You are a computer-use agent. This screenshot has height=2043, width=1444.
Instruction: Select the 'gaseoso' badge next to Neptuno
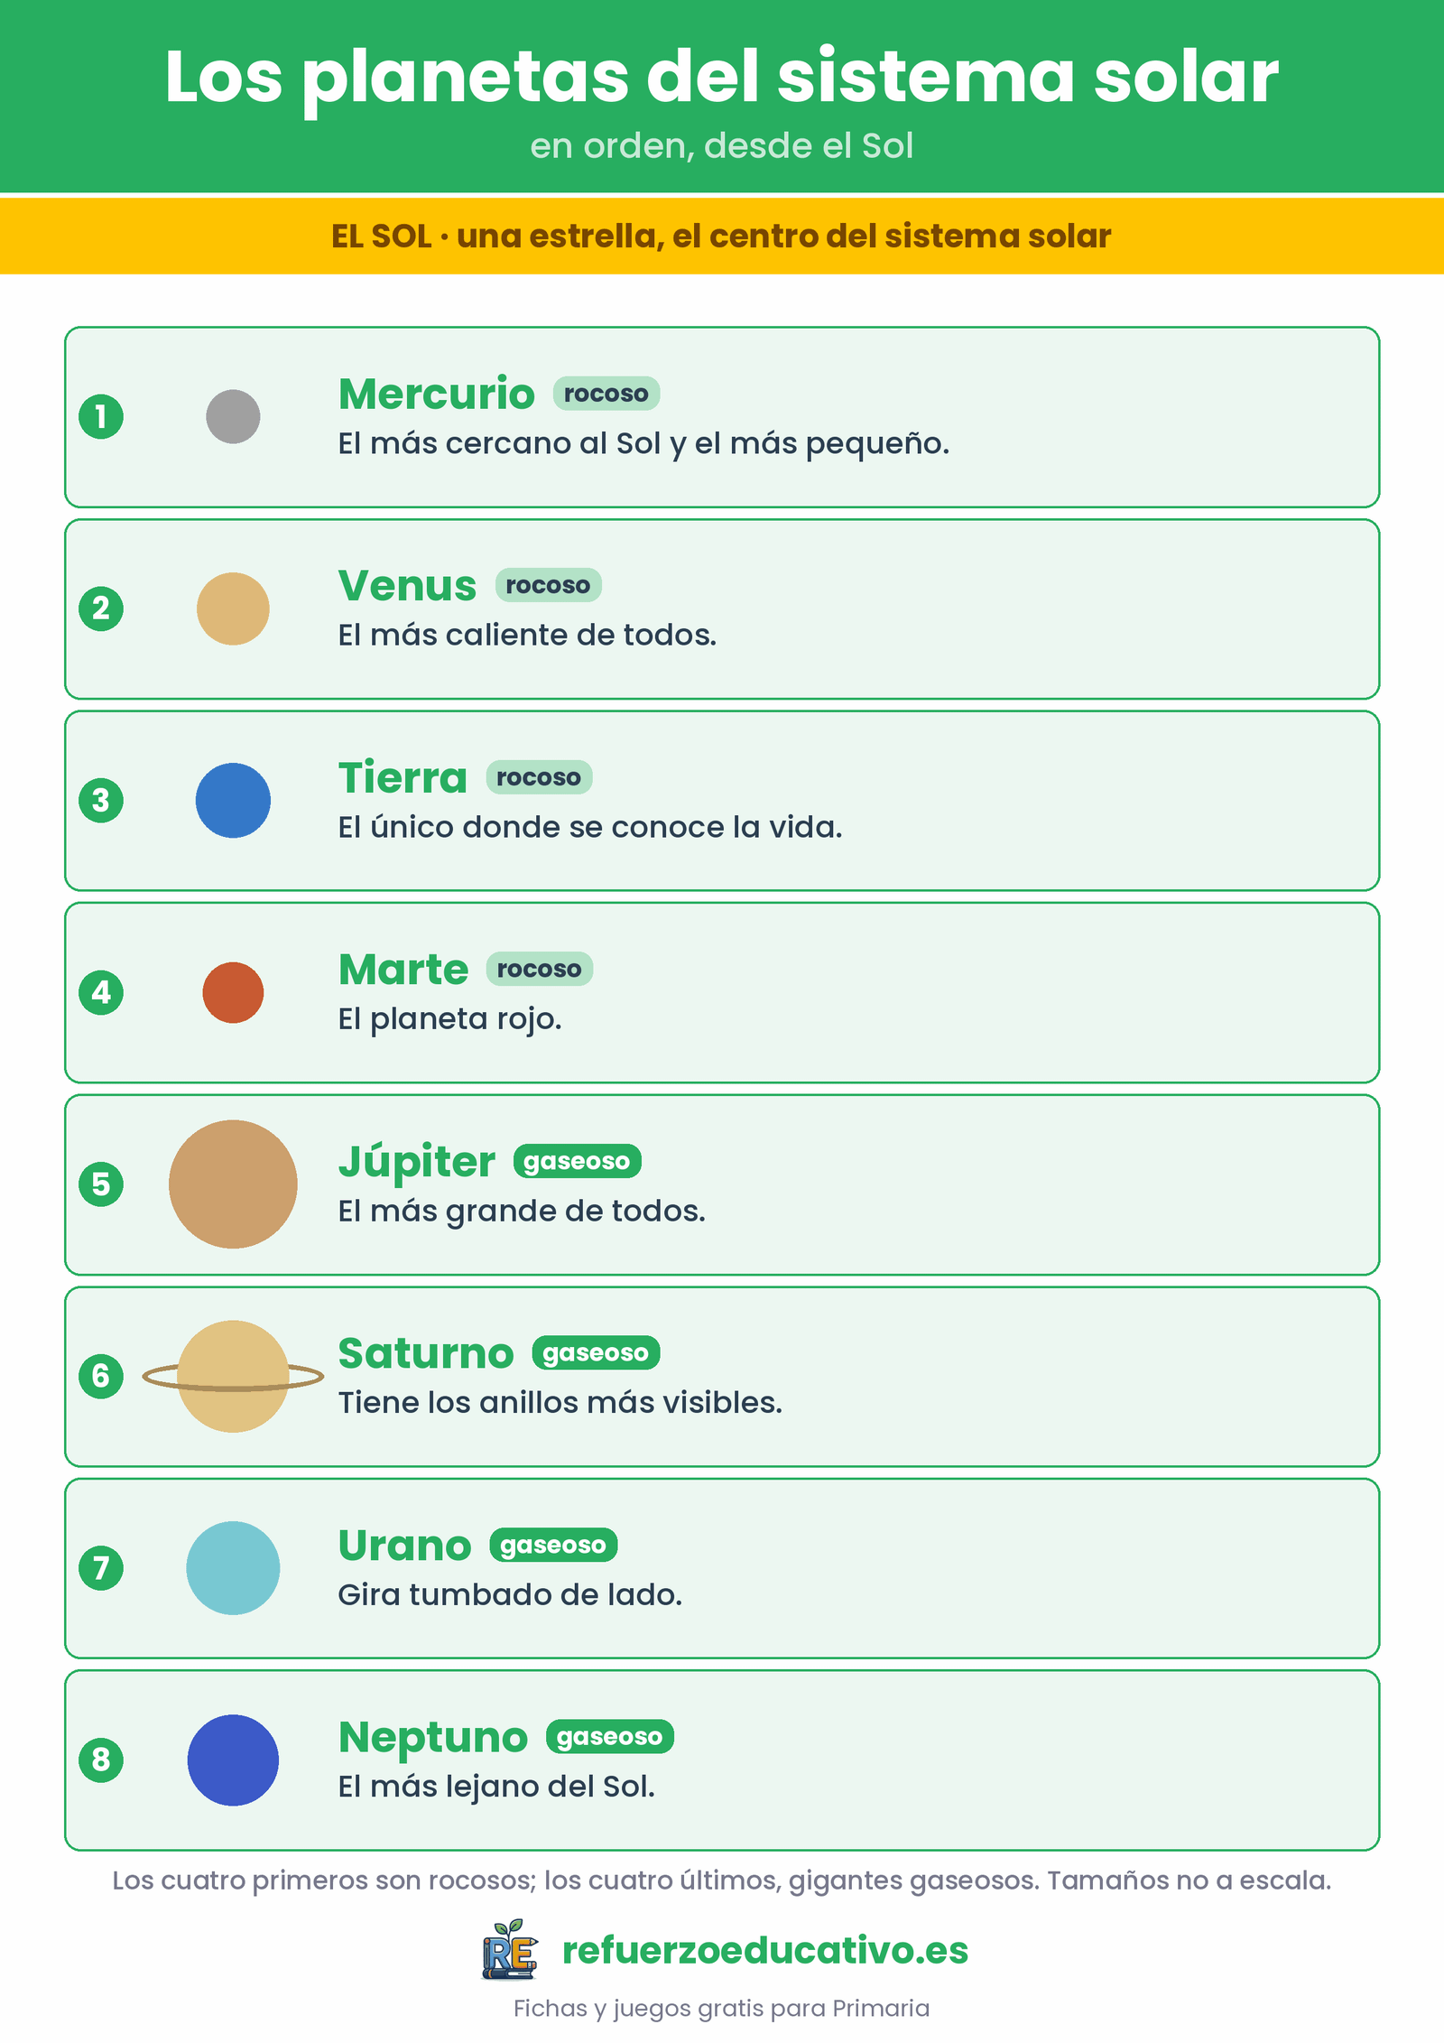click(610, 1737)
